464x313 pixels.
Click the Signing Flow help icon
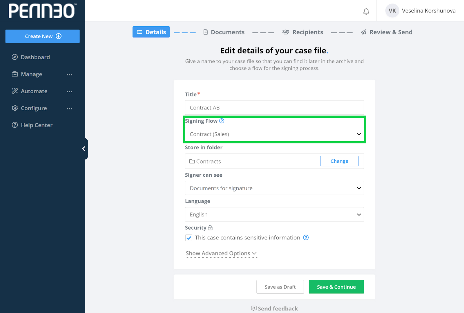(222, 121)
